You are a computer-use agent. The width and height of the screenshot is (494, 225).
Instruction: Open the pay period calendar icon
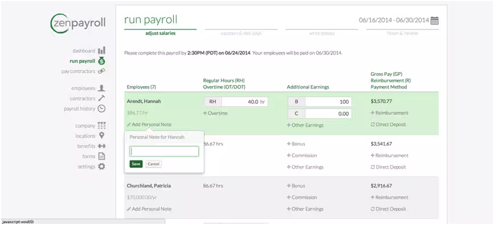435,20
